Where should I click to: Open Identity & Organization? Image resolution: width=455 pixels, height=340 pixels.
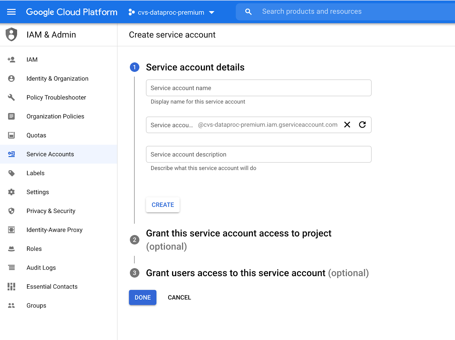click(x=59, y=79)
